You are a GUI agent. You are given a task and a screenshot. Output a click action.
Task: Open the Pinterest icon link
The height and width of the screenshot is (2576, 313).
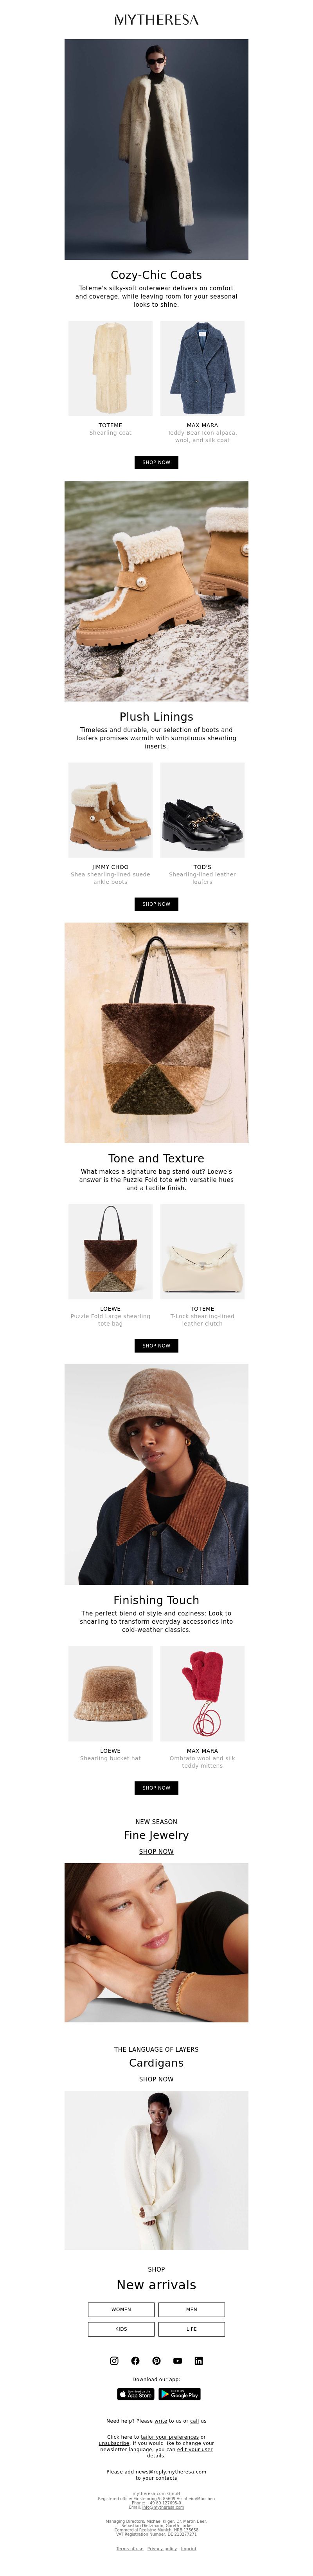coord(156,2360)
